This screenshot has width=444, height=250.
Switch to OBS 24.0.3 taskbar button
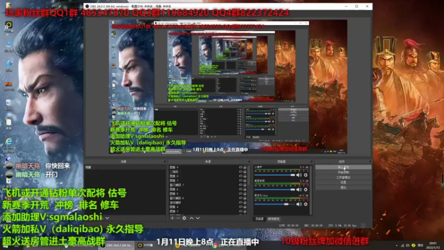(117, 245)
